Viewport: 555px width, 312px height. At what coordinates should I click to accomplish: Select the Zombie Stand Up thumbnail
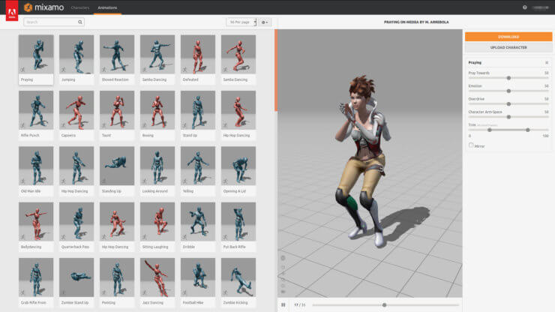point(76,277)
